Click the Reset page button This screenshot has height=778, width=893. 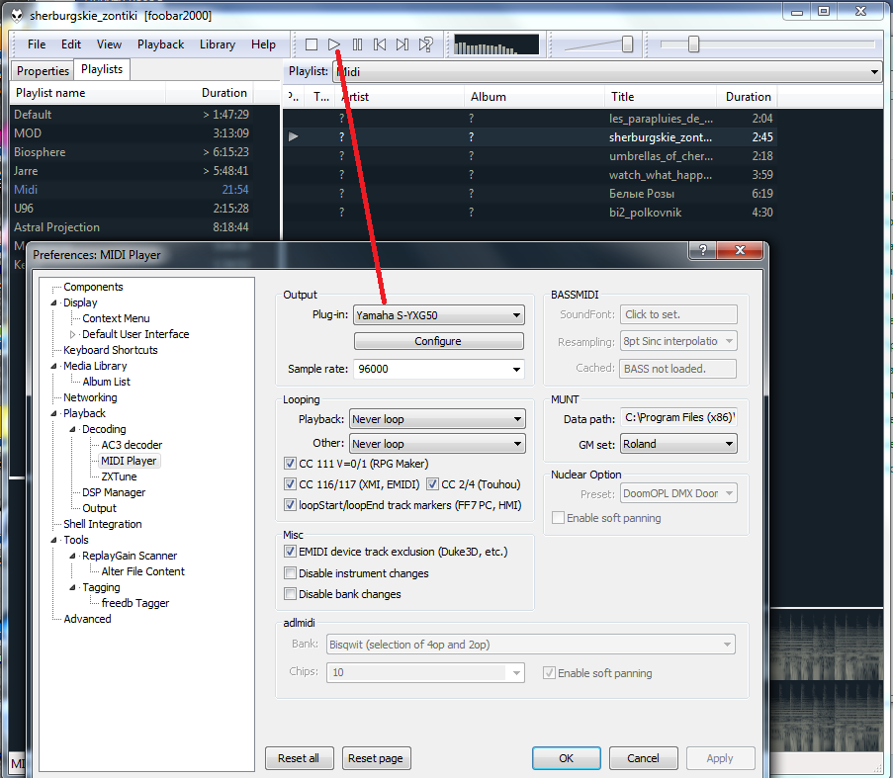pyautogui.click(x=376, y=758)
